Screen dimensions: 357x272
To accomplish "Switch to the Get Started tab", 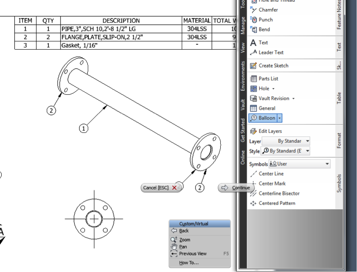I will point(243,130).
